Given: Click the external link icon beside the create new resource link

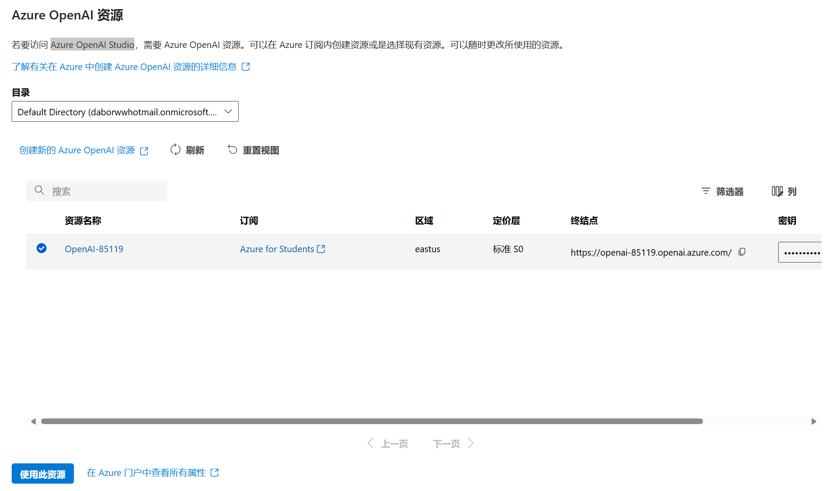Looking at the screenshot, I should point(144,151).
